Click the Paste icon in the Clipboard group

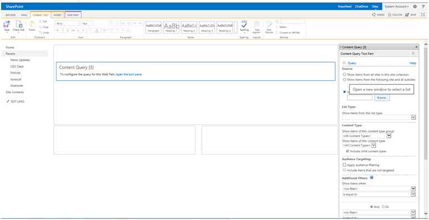coord(32,24)
